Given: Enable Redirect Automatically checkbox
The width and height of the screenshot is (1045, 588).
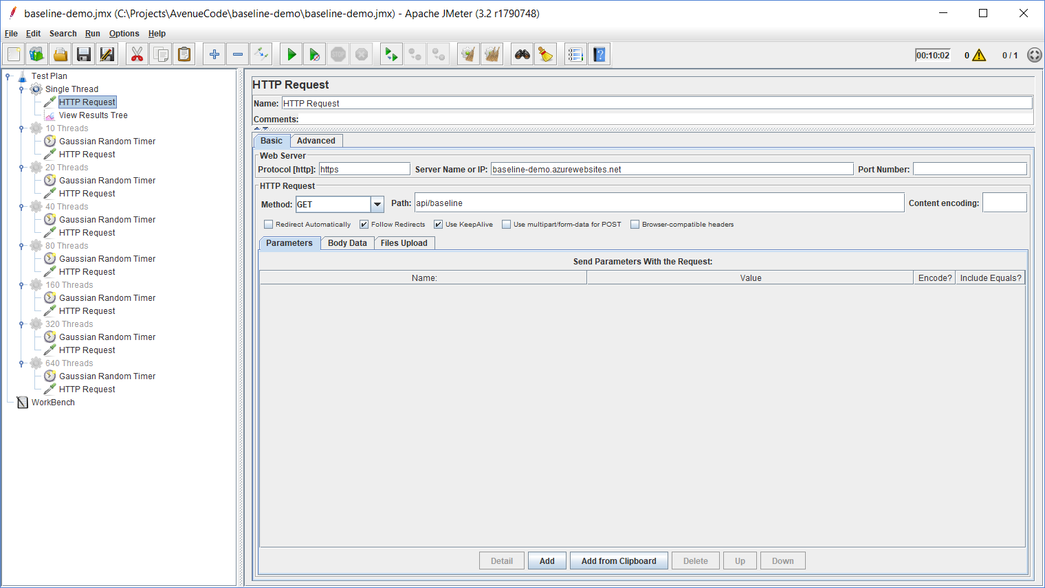Looking at the screenshot, I should click(x=269, y=224).
